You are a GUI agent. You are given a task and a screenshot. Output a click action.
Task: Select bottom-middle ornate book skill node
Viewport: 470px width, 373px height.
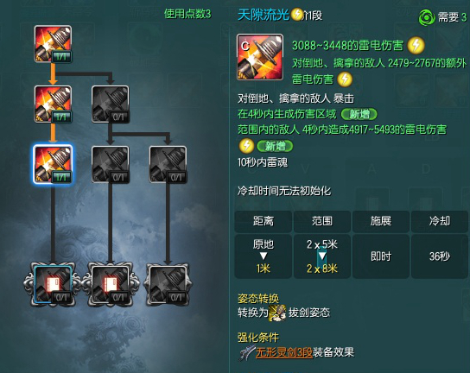pos(111,285)
